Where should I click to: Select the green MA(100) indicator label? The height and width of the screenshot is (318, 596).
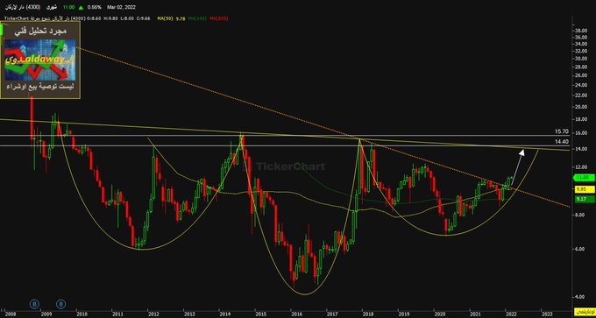196,18
